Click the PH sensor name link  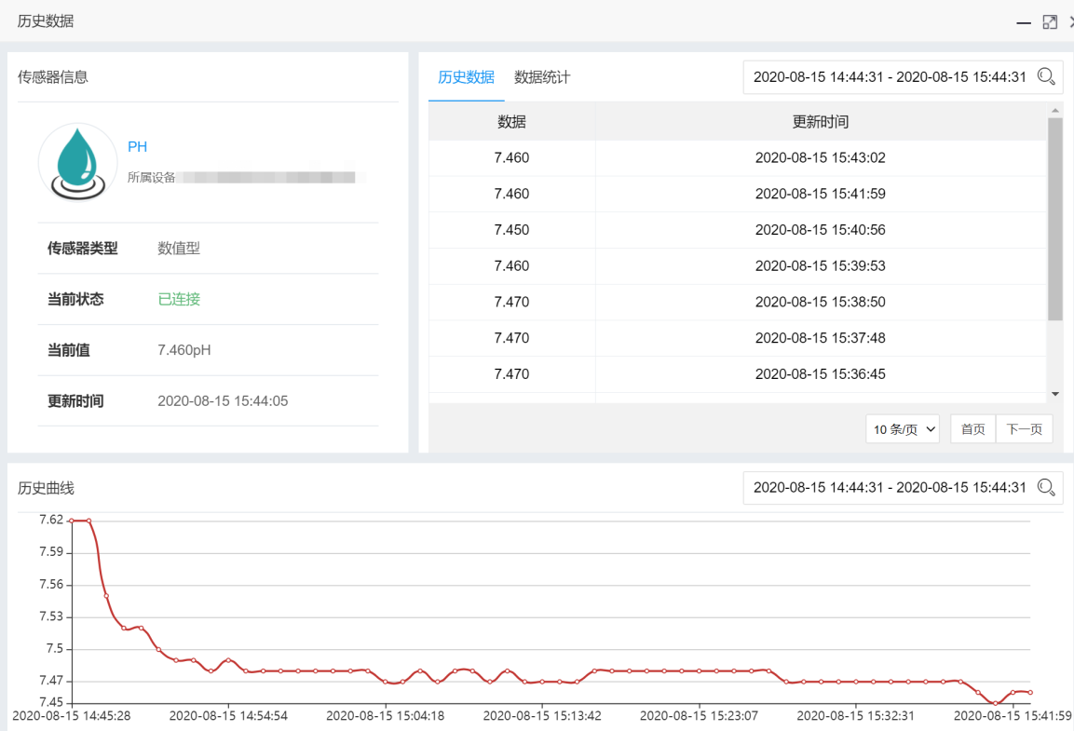pyautogui.click(x=137, y=147)
